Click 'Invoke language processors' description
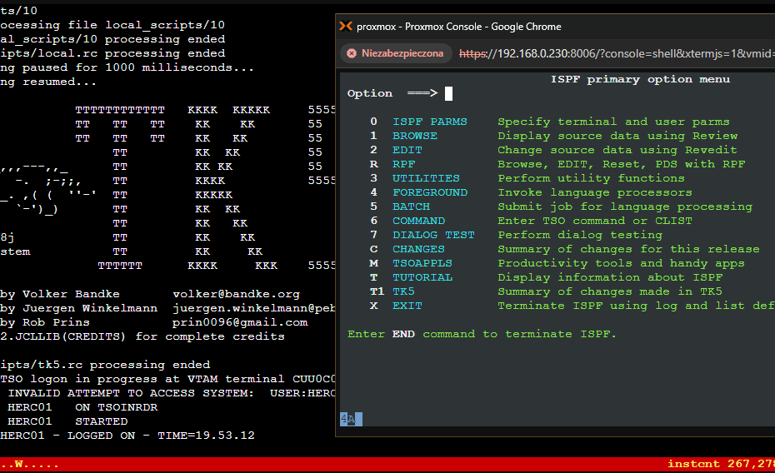This screenshot has height=473, width=775. pos(595,192)
